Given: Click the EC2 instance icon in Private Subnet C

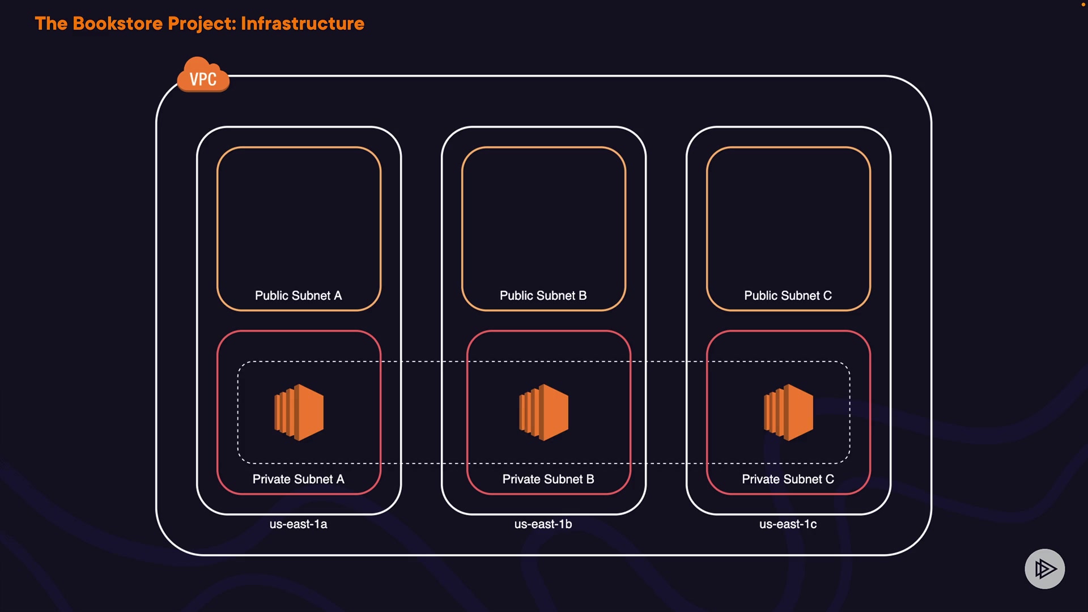Looking at the screenshot, I should point(788,413).
